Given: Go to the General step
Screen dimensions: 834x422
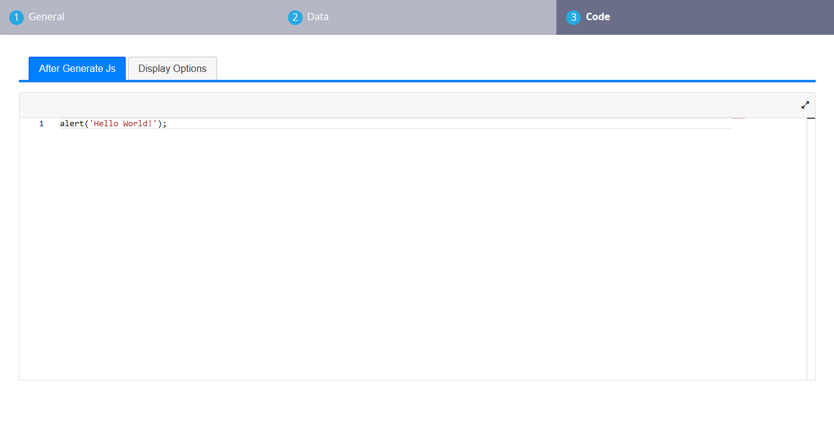Looking at the screenshot, I should 46,17.
